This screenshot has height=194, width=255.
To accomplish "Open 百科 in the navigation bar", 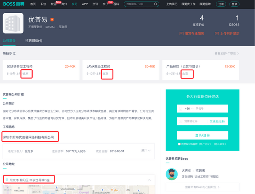I will point(116,4).
